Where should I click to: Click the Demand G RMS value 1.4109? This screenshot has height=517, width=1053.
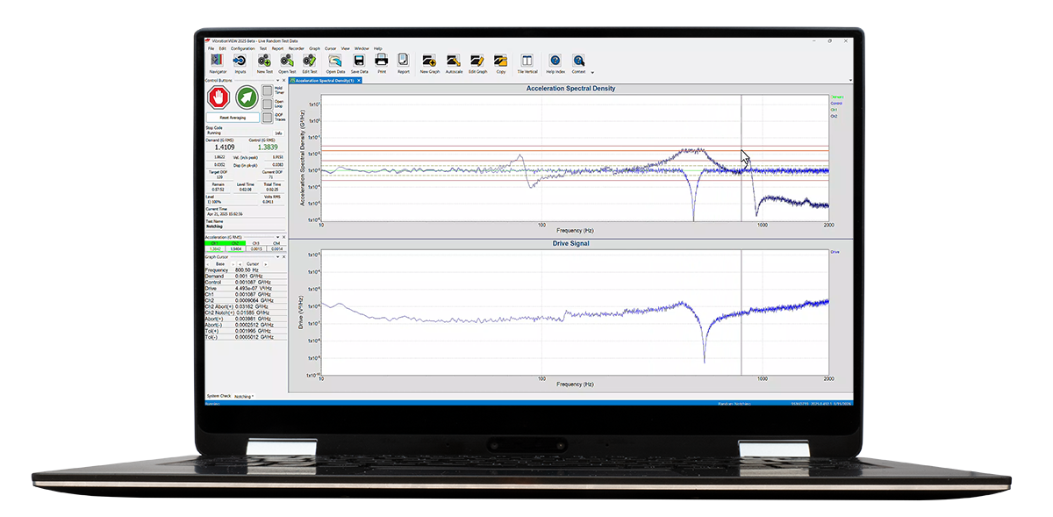click(x=225, y=147)
